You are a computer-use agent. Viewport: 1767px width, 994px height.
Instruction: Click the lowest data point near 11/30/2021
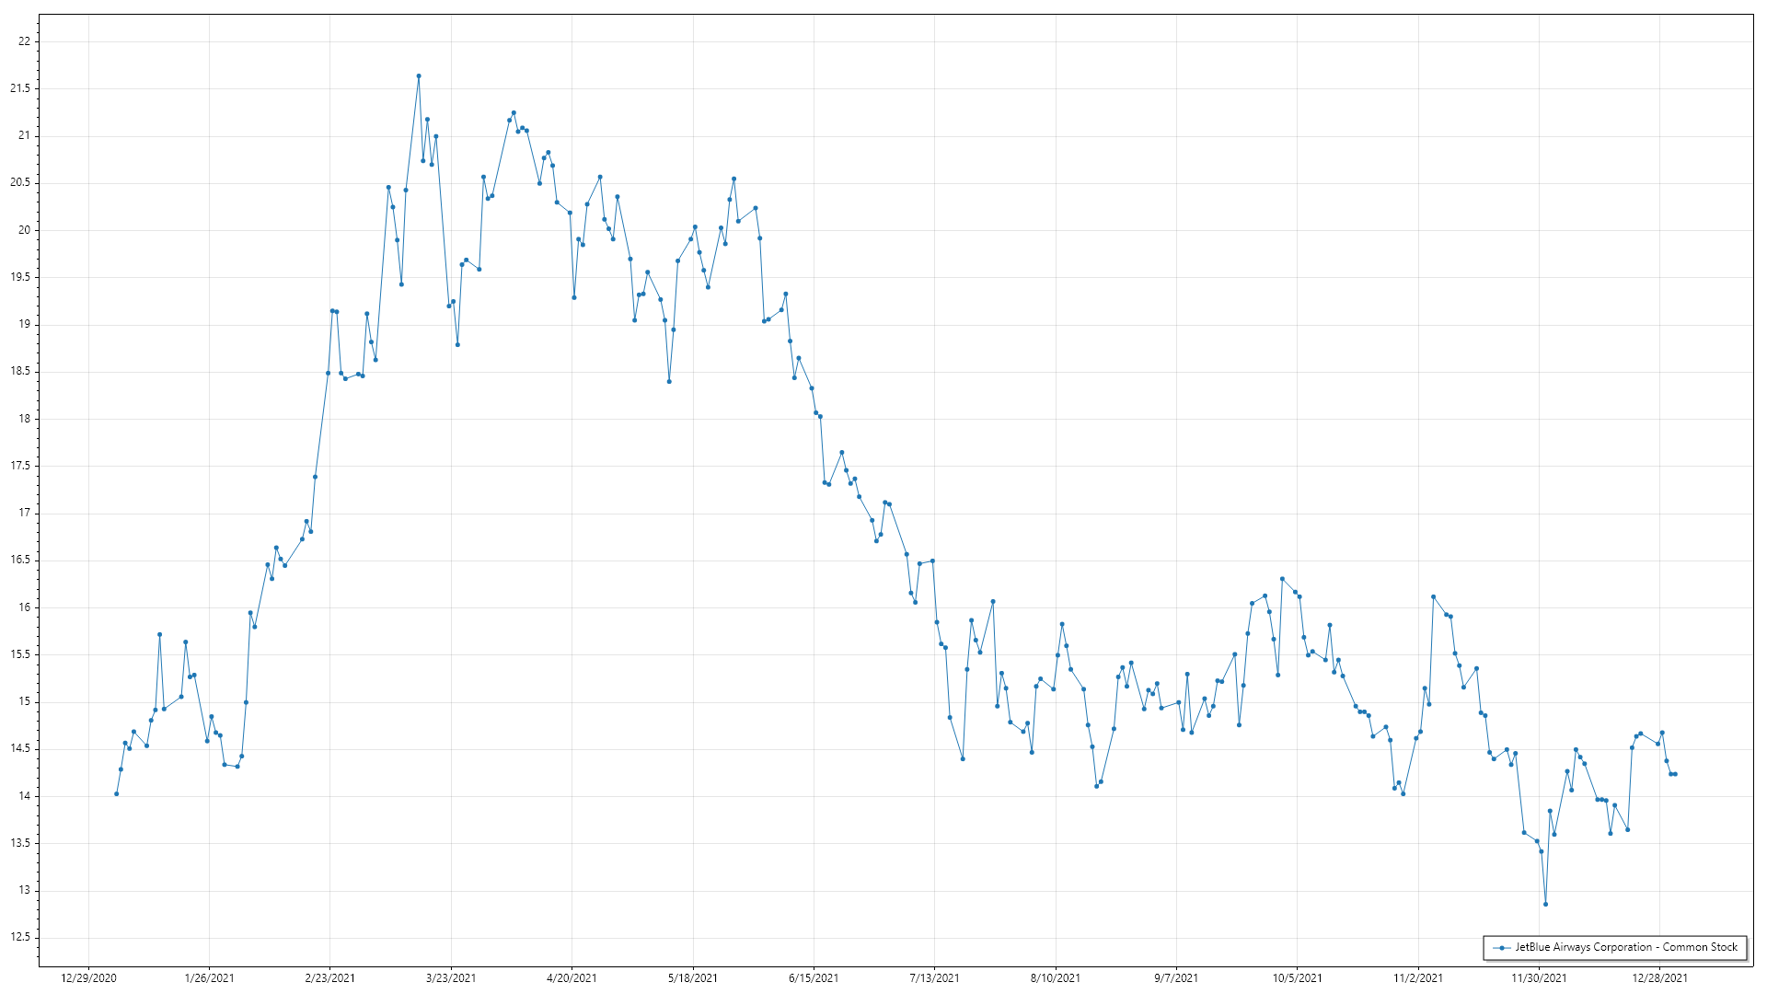pyautogui.click(x=1545, y=904)
